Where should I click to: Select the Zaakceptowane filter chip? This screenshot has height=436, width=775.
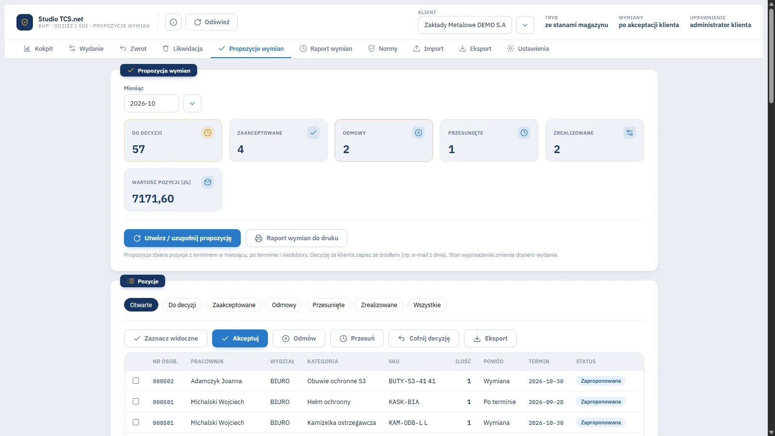[234, 305]
